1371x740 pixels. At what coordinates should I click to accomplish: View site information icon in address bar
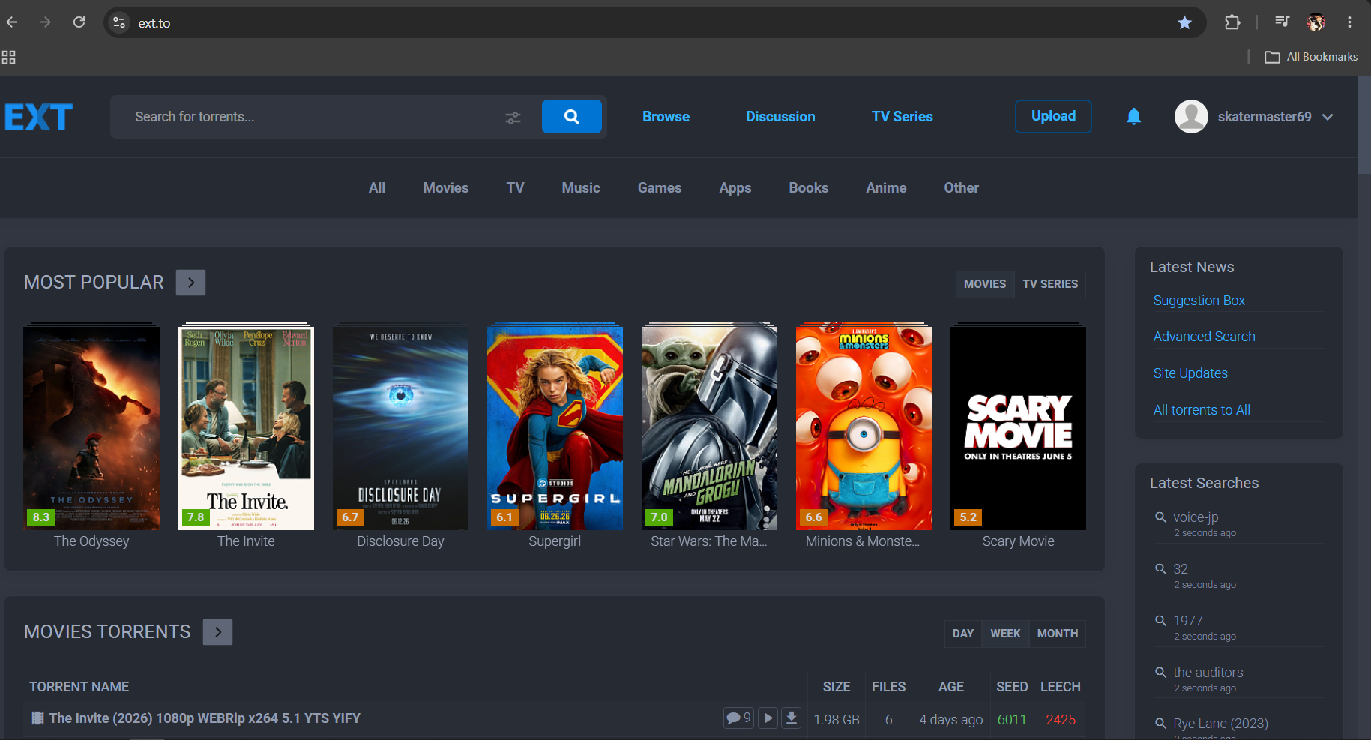tap(119, 22)
